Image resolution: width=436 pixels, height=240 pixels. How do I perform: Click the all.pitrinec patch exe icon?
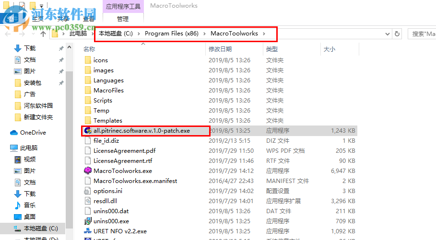[x=88, y=131]
